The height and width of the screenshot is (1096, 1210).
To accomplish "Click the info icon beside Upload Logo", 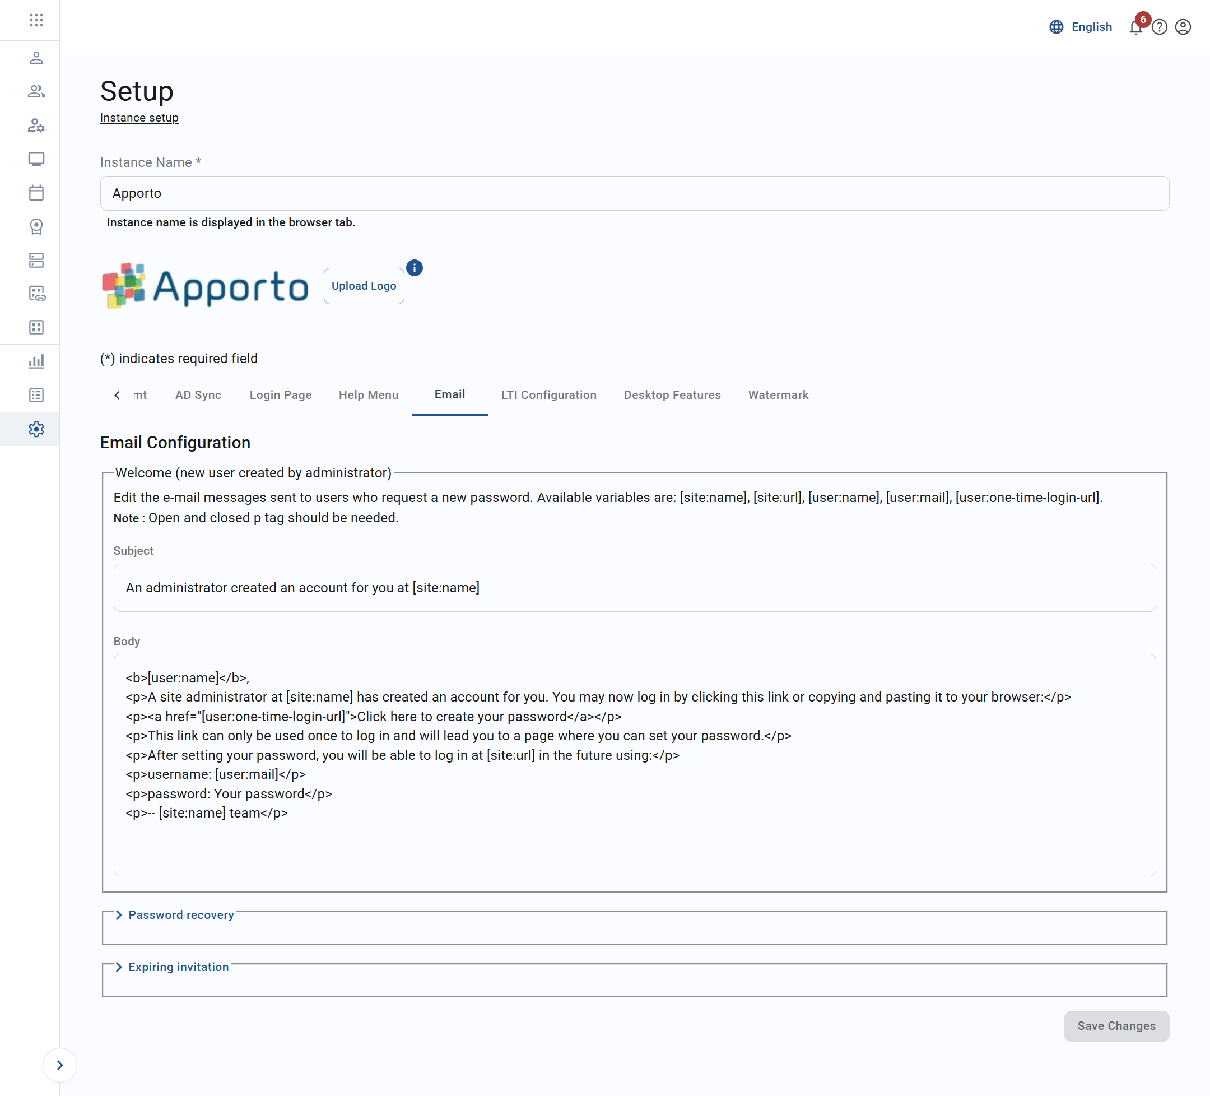I will 414,268.
